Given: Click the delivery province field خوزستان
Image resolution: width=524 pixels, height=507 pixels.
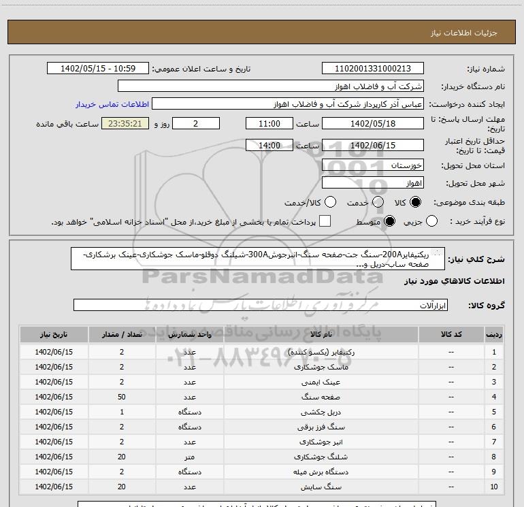Looking at the screenshot, I should tap(373, 165).
